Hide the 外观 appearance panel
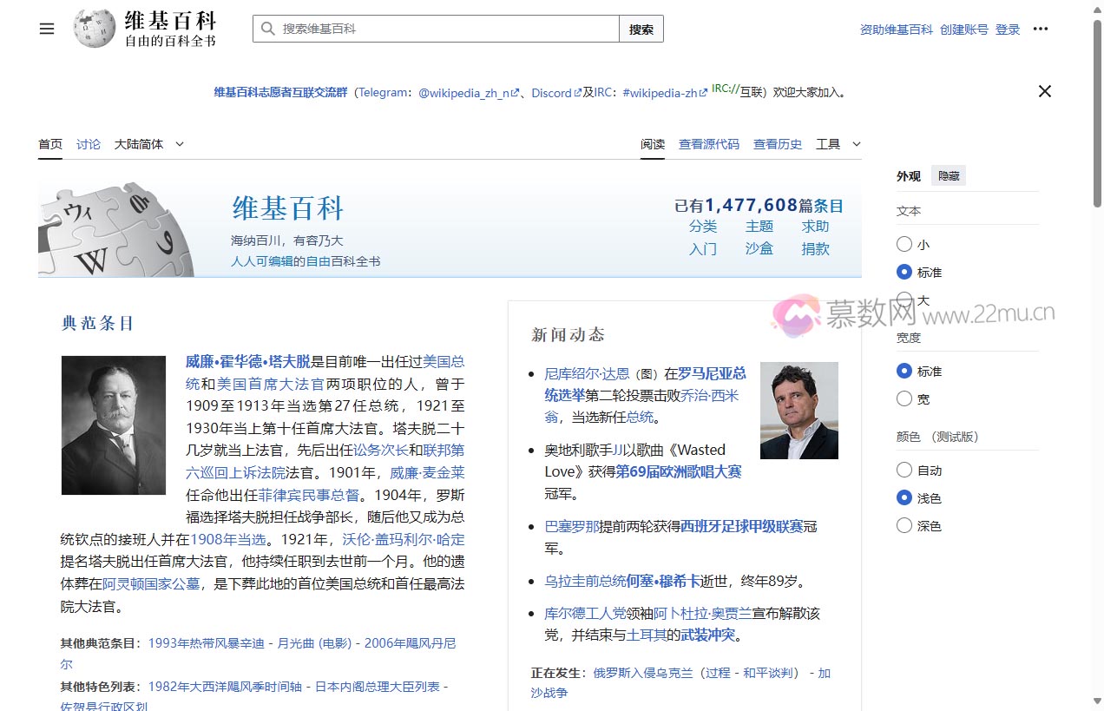 [948, 176]
